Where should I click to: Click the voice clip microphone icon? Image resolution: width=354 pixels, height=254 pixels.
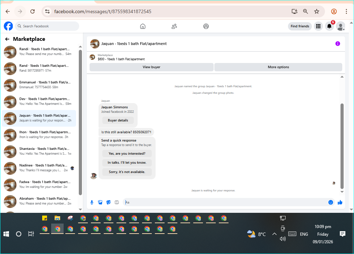92,202
